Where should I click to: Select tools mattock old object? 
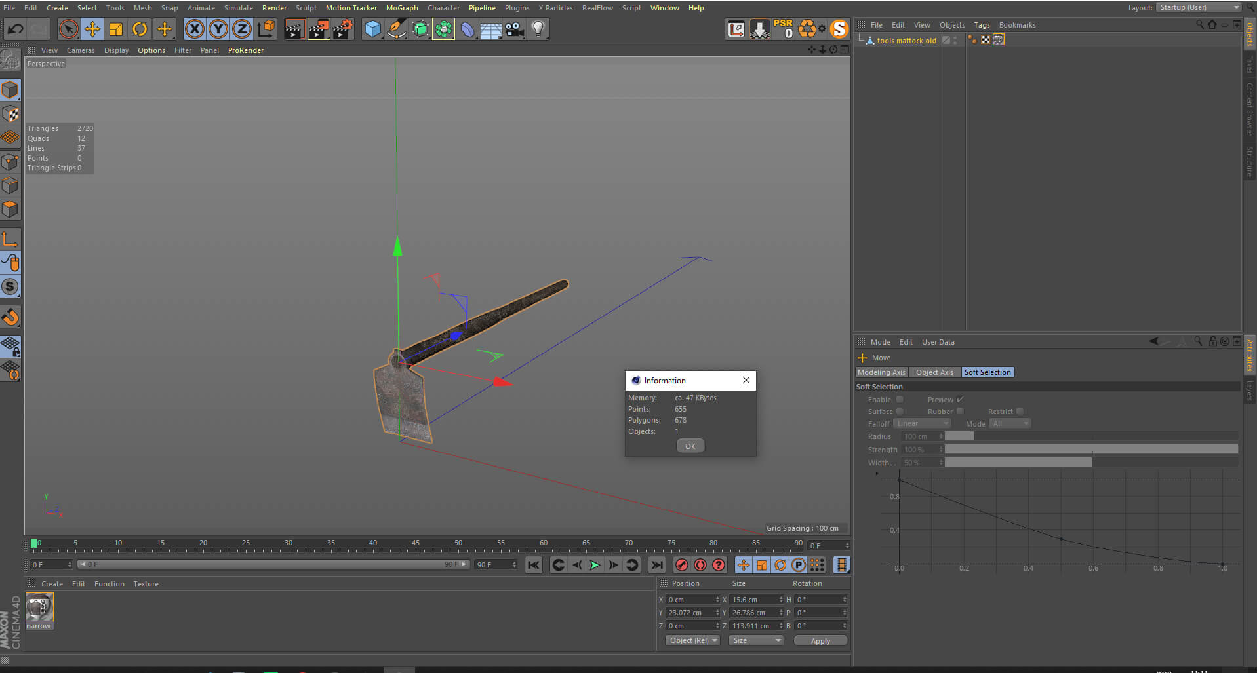tap(906, 41)
